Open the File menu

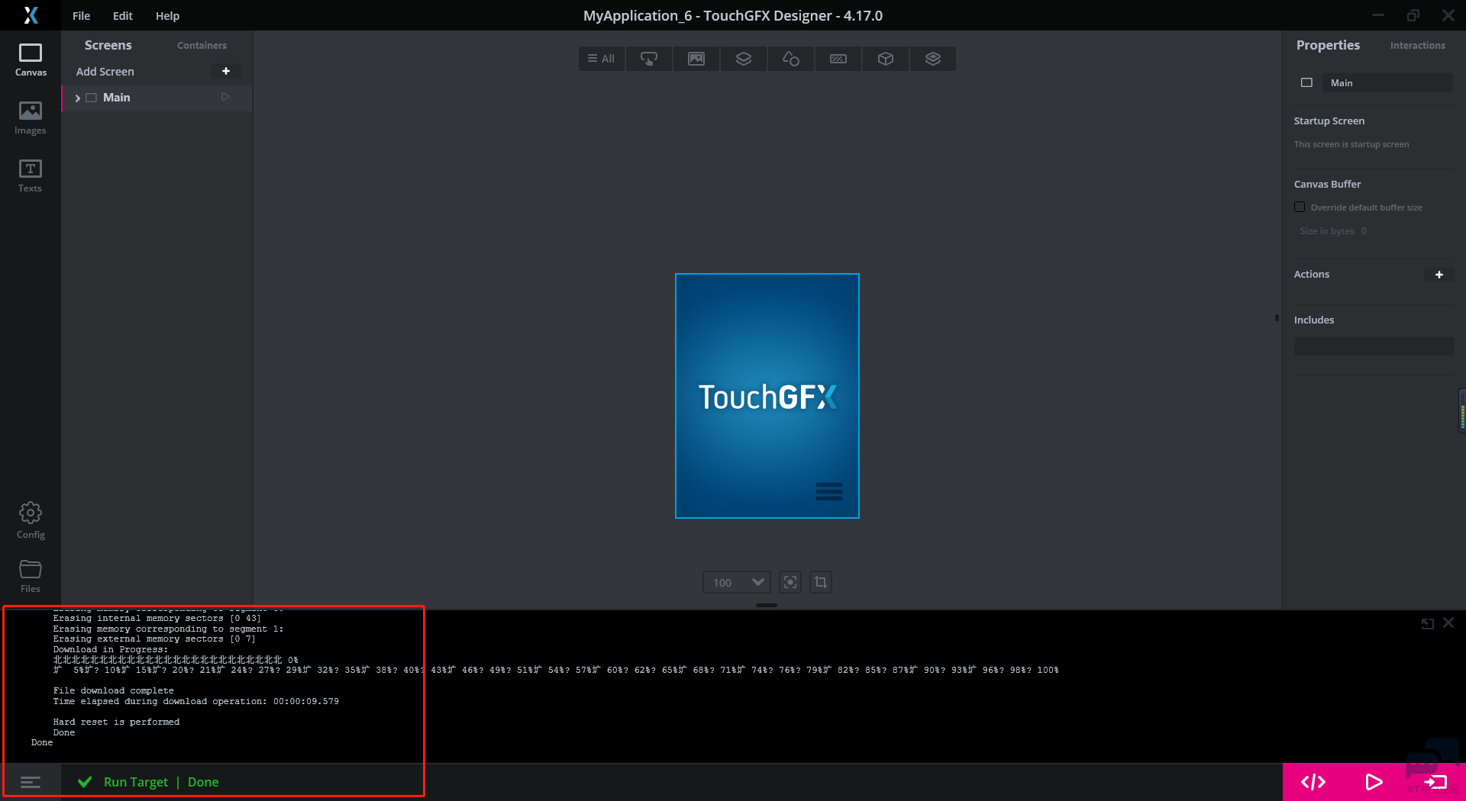point(81,15)
